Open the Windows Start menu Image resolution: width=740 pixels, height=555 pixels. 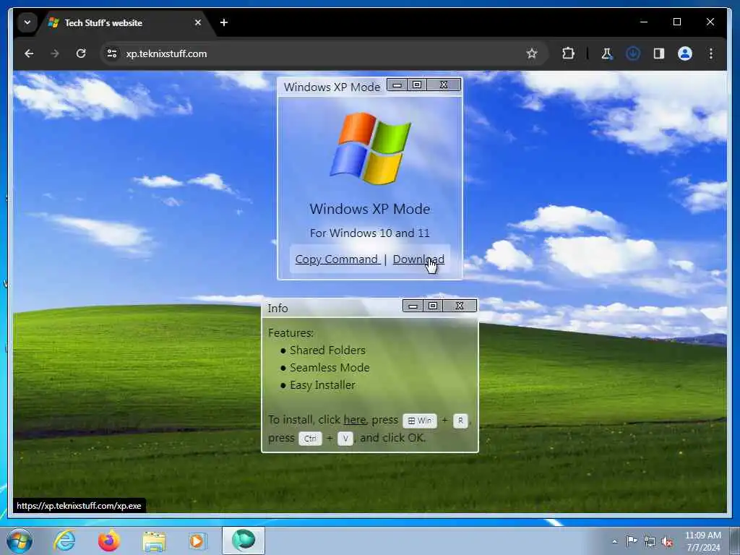point(20,541)
